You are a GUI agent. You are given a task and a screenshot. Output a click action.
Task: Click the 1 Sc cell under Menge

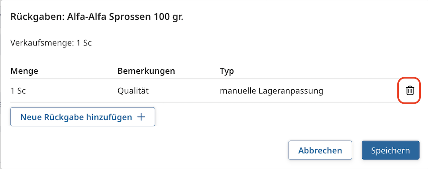(18, 91)
